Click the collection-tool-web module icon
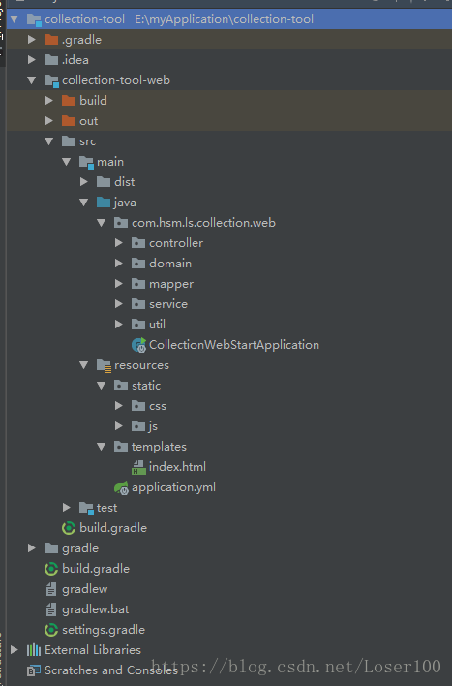452x686 pixels. click(51, 80)
